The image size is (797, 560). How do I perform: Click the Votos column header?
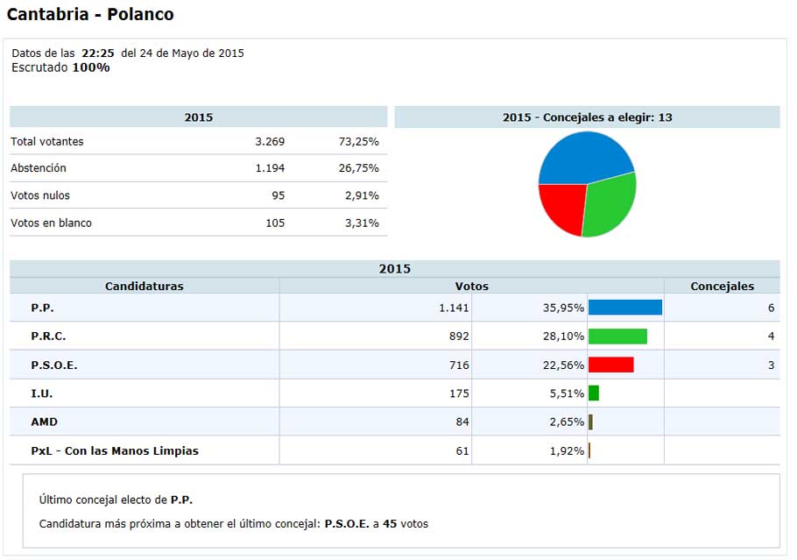pos(472,286)
